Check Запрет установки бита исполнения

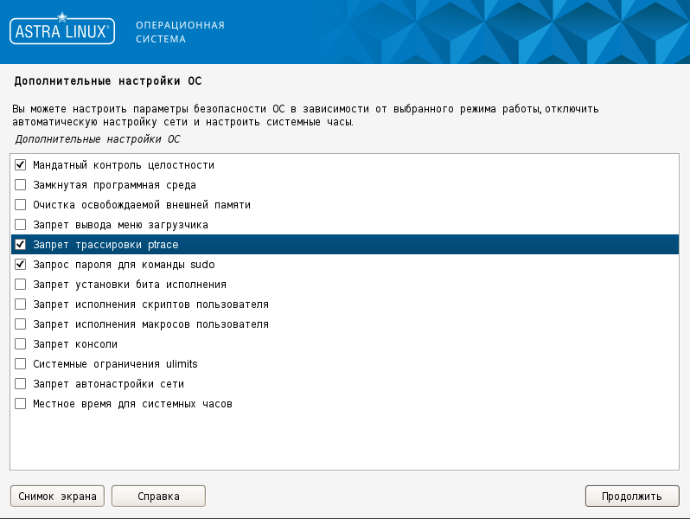coord(20,285)
